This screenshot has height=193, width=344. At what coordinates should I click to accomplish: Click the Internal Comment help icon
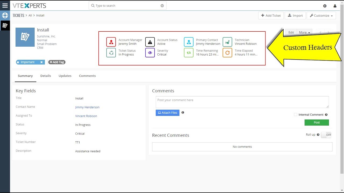(x=326, y=115)
